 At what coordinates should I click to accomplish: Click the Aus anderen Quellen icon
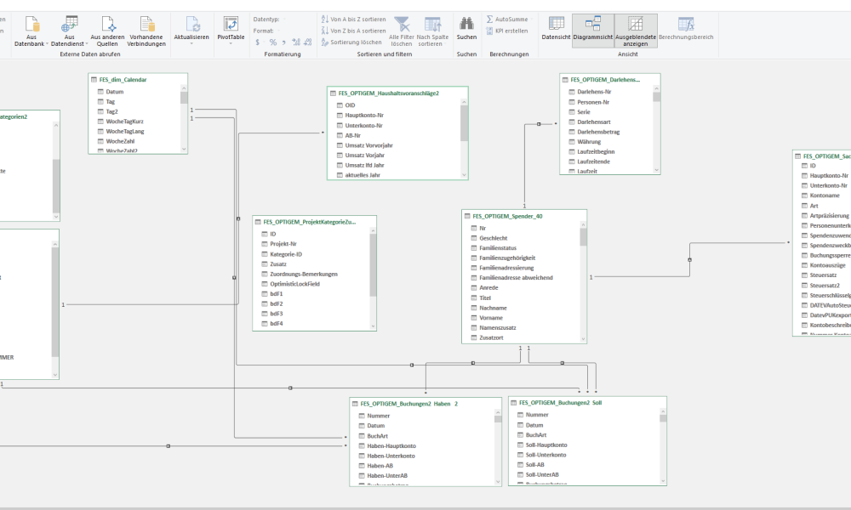[108, 25]
